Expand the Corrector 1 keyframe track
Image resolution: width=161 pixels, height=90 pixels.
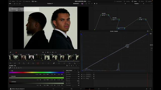[x=85, y=77]
